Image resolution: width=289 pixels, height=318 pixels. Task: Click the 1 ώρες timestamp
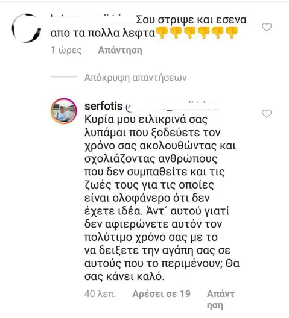click(66, 51)
